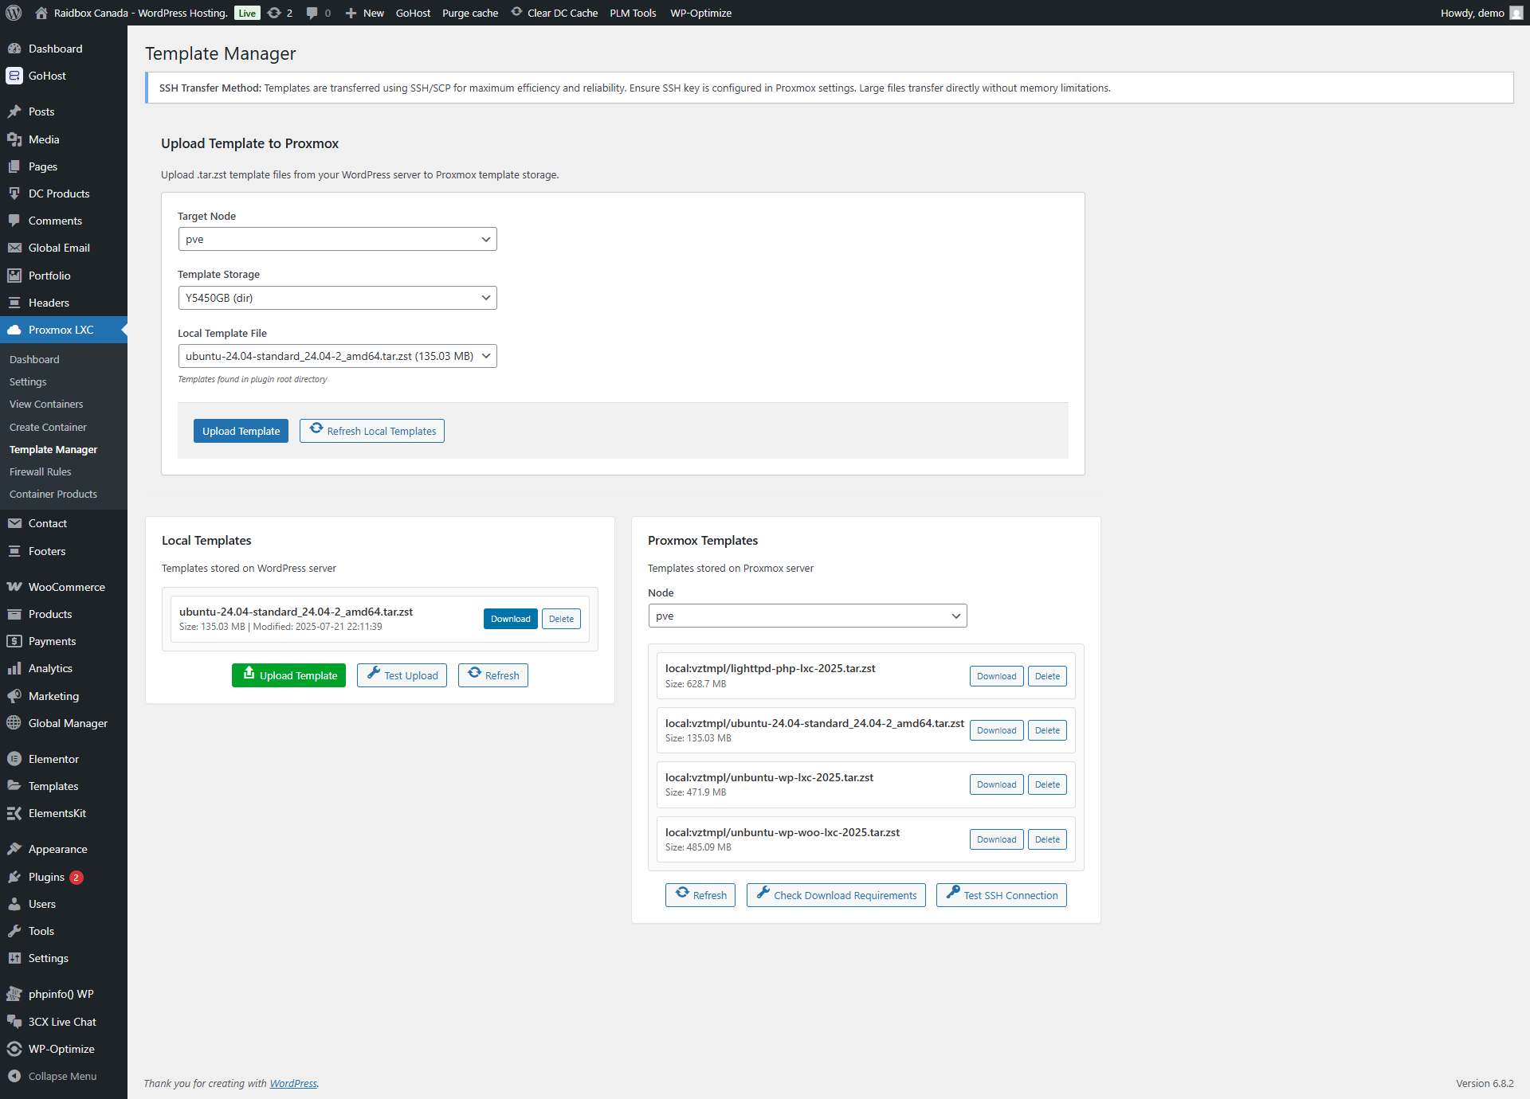The height and width of the screenshot is (1099, 1530).
Task: Click the WordPress footer link
Action: point(293,1083)
